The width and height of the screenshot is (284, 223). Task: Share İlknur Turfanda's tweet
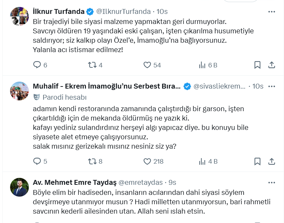tap(272, 65)
